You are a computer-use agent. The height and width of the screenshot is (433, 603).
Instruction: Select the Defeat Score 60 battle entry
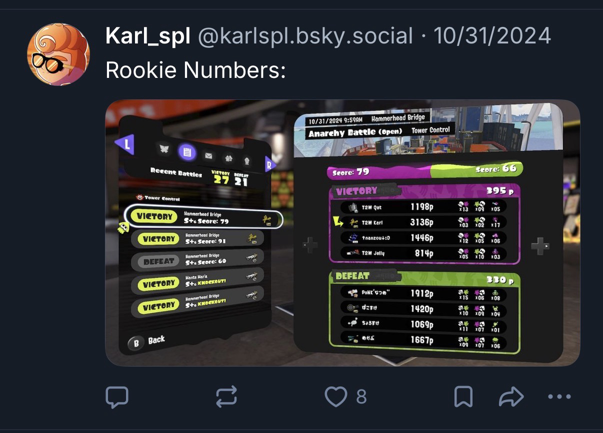pos(197,261)
